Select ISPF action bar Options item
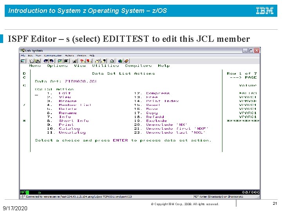 pyautogui.click(x=57, y=66)
